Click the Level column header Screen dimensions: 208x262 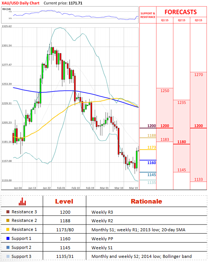tap(64, 201)
